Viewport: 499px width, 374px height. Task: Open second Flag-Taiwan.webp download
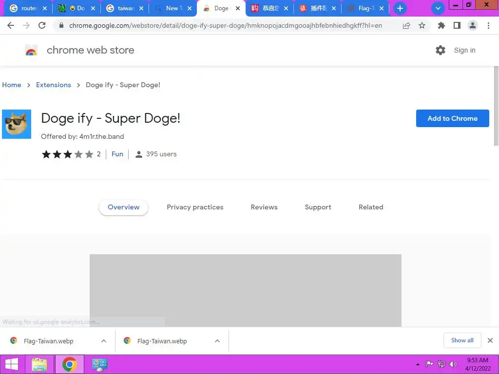(x=162, y=341)
